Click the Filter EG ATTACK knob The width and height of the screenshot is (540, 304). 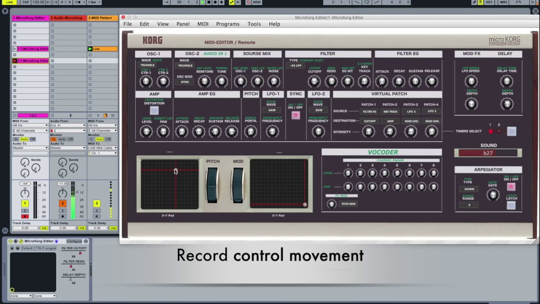382,81
